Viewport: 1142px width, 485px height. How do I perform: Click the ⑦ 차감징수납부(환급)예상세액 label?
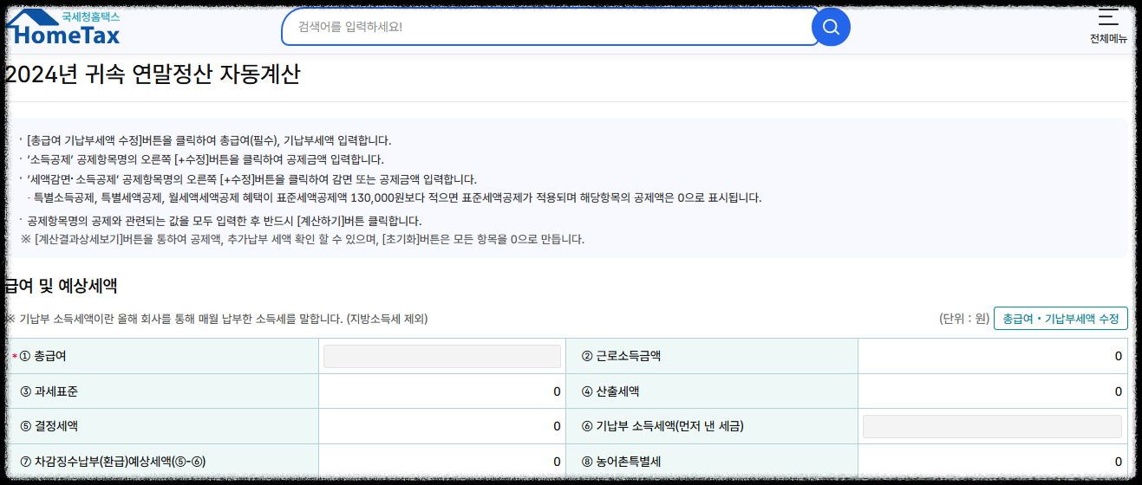point(112,462)
